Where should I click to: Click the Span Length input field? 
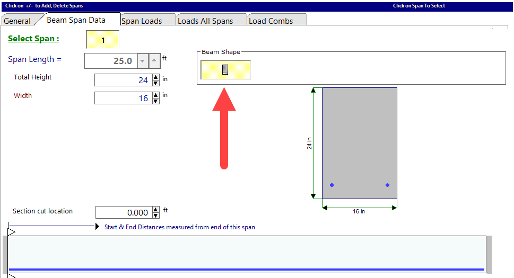point(110,61)
